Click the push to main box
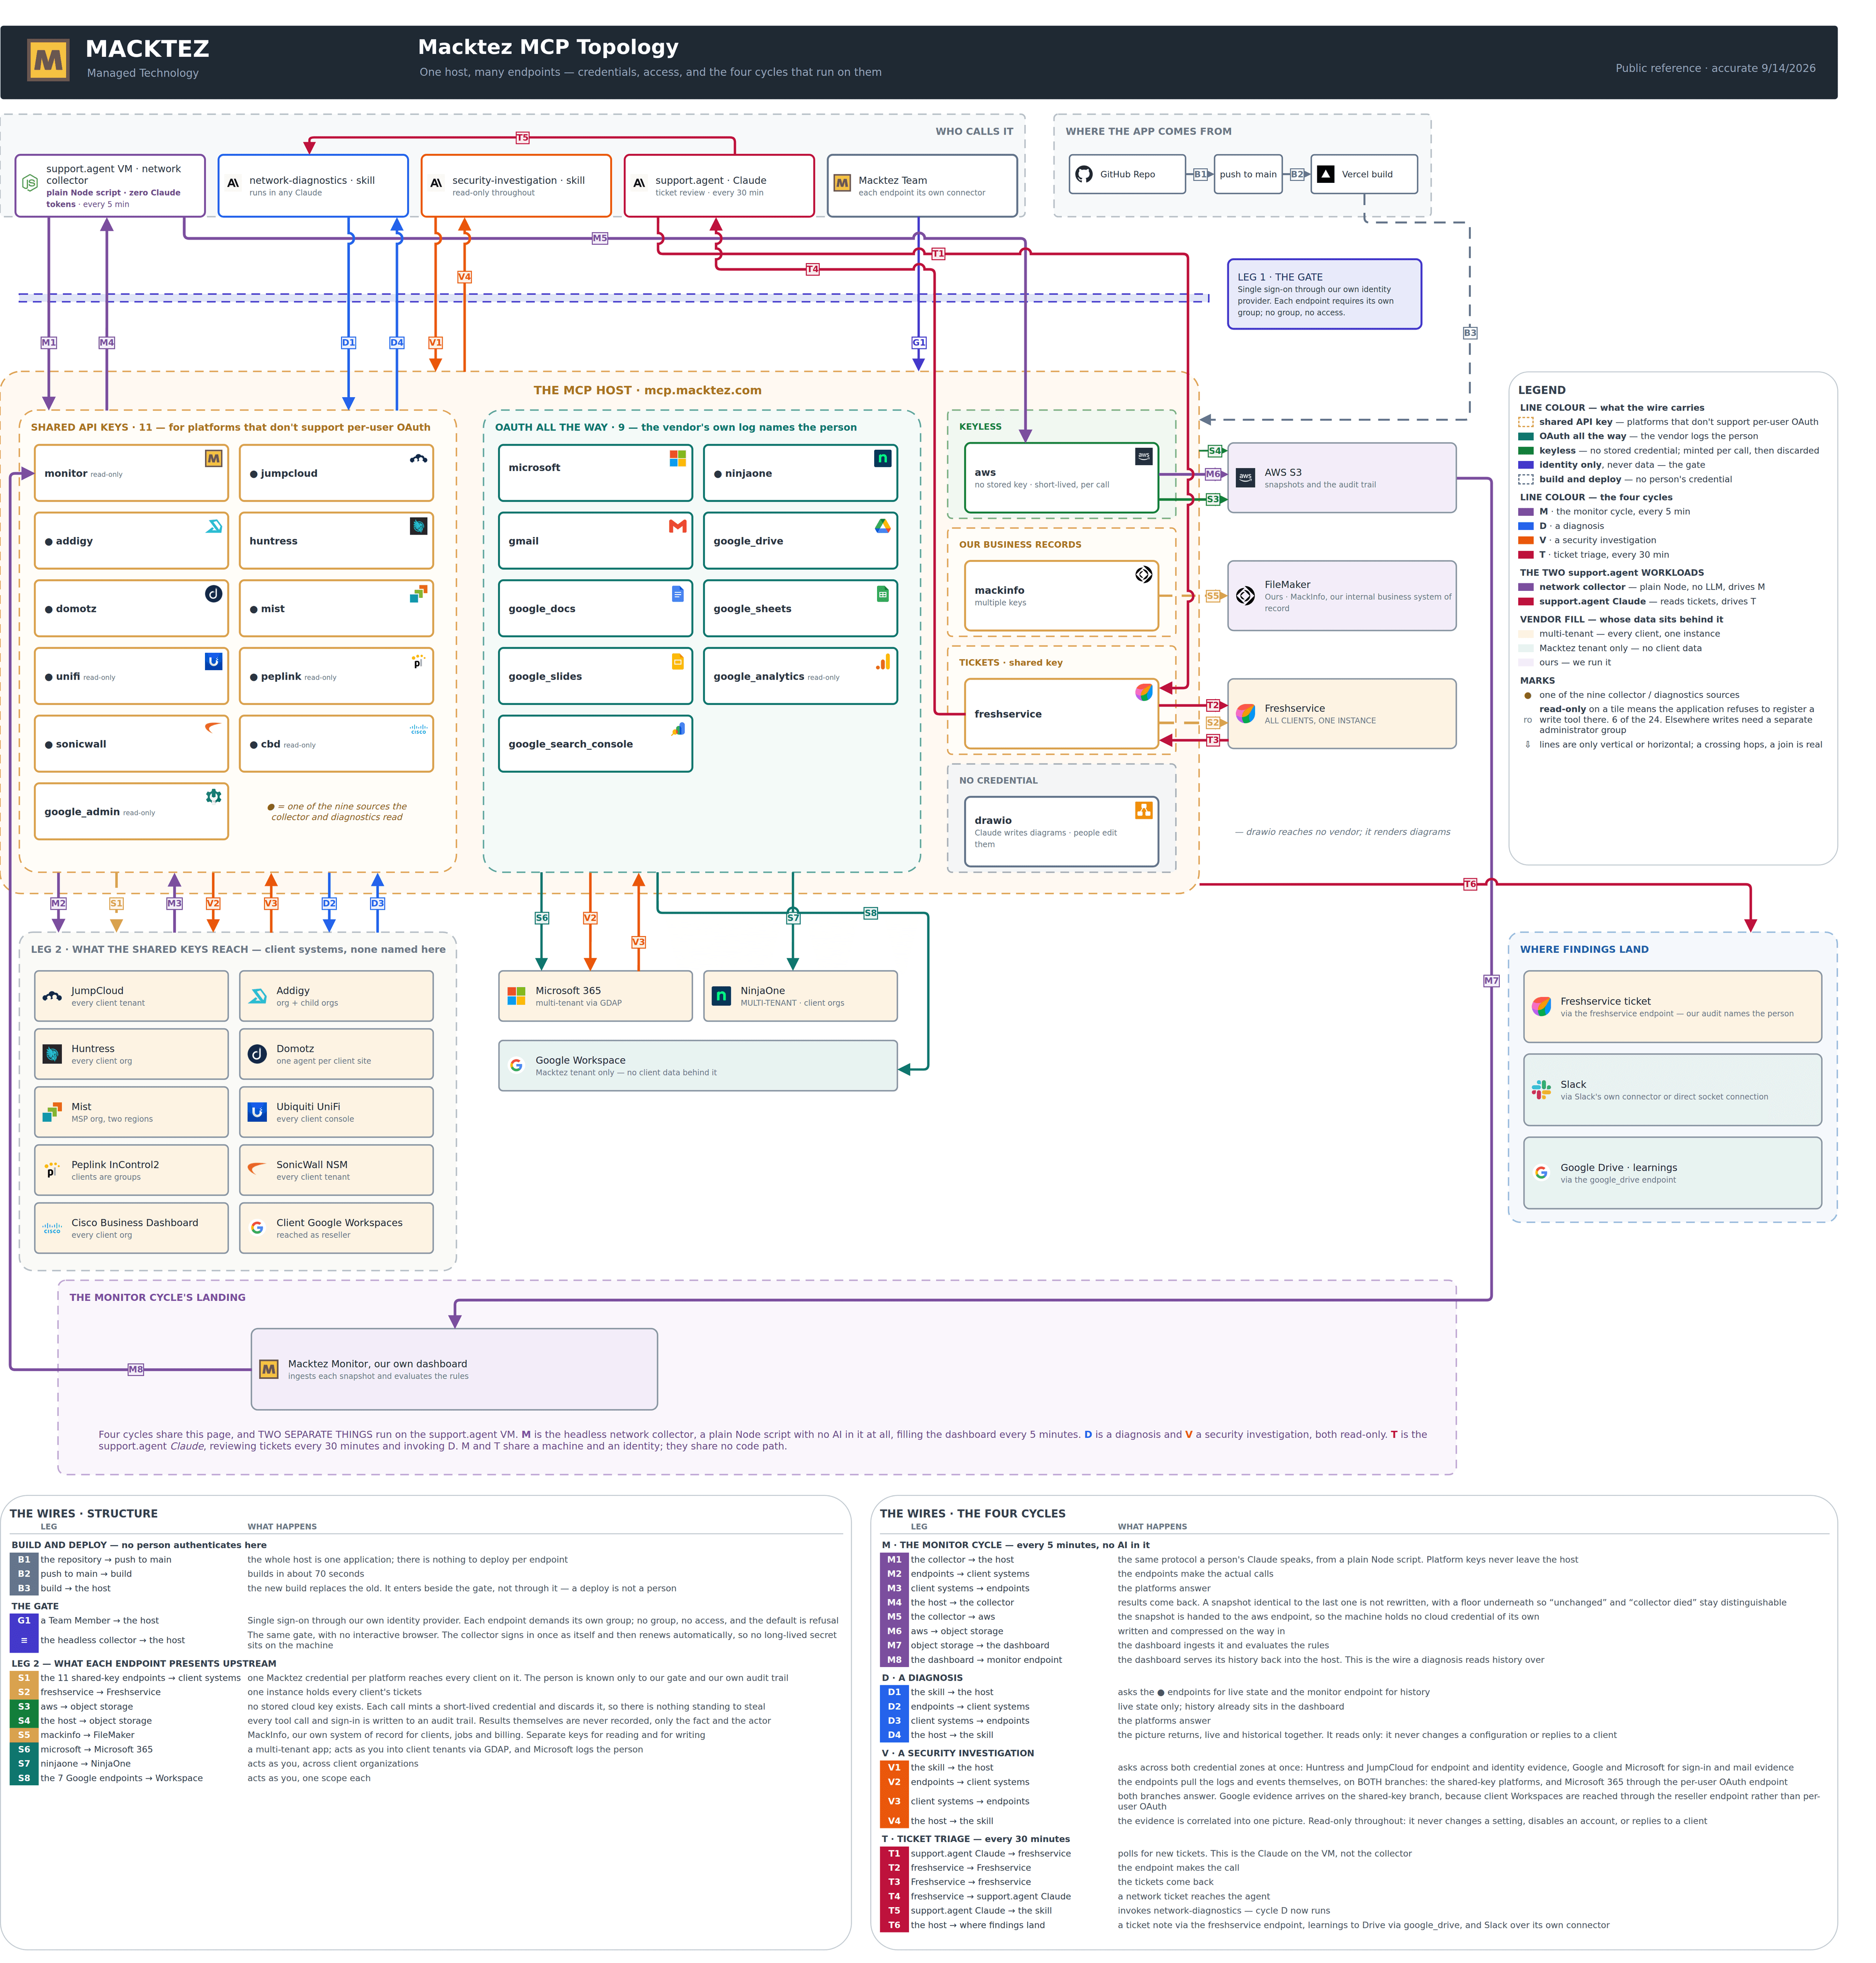1876x1963 pixels. point(1247,174)
